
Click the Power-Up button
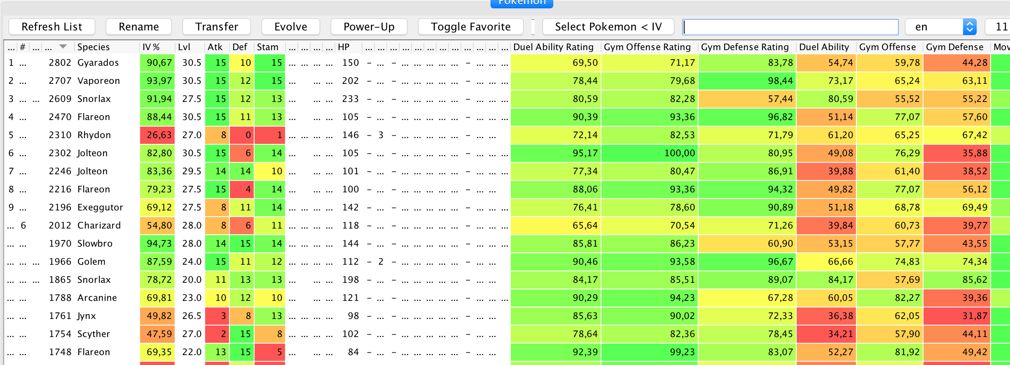click(x=369, y=27)
